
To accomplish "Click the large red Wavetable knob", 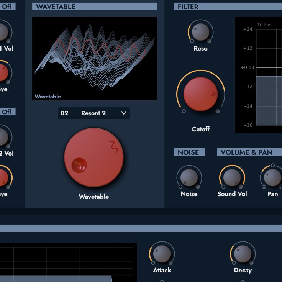I will click(94, 157).
